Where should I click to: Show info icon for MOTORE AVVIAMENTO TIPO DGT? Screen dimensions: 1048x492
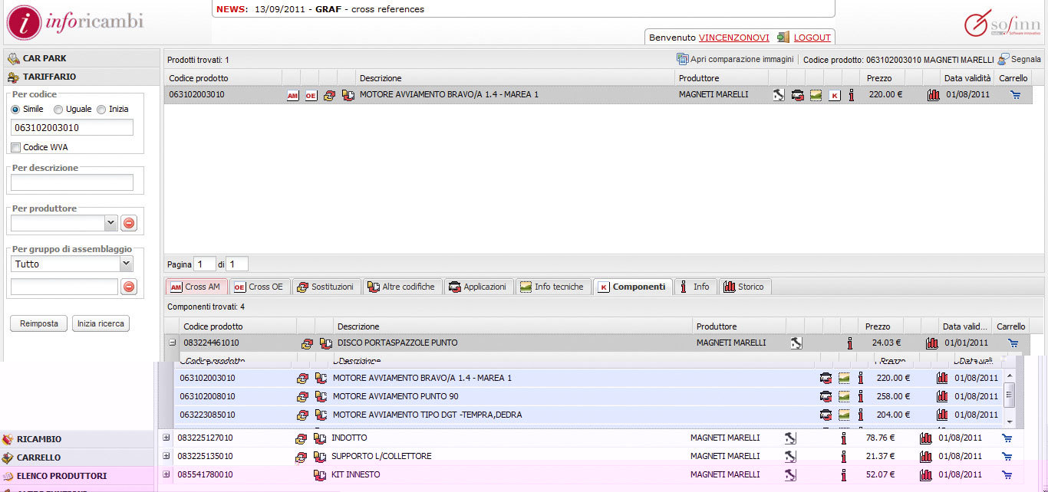pos(861,415)
